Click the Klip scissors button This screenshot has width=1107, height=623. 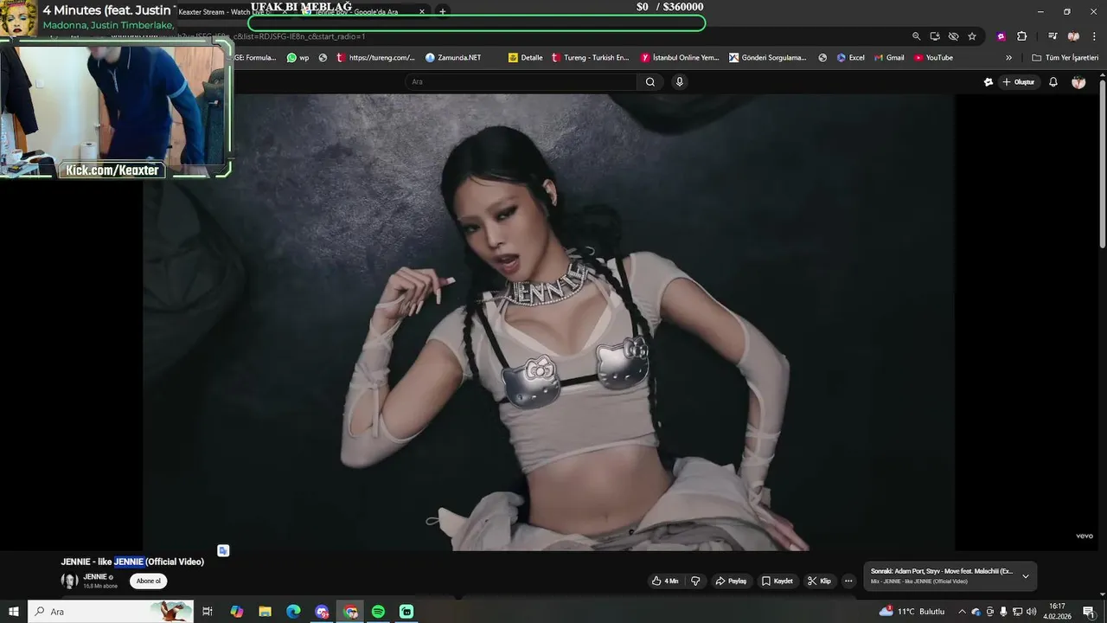tap(819, 581)
